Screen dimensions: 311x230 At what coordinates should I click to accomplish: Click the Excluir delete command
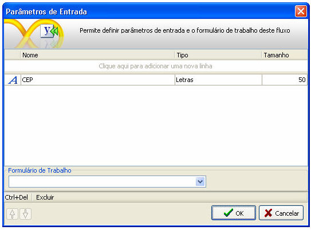45,197
